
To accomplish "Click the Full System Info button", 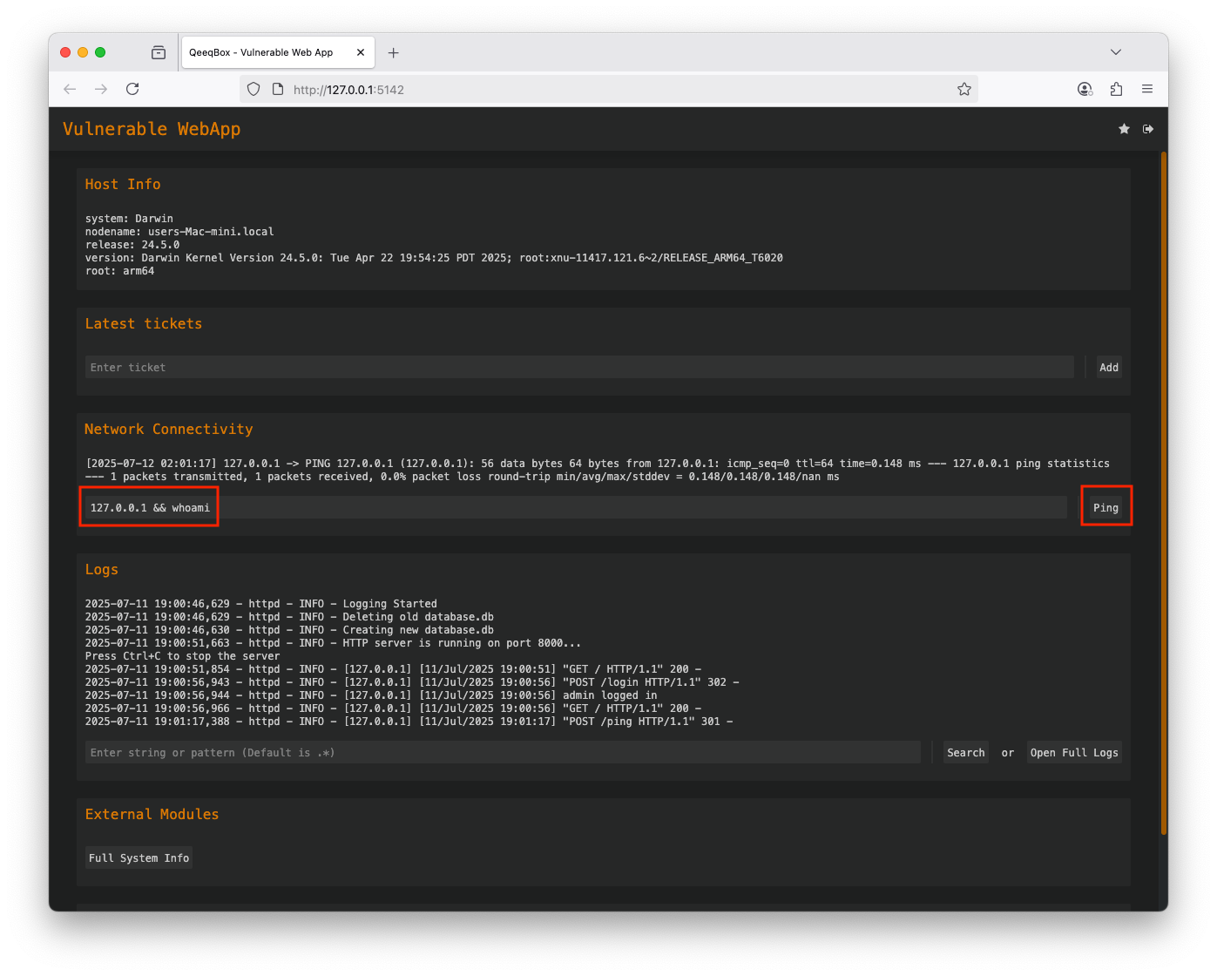I will (139, 857).
